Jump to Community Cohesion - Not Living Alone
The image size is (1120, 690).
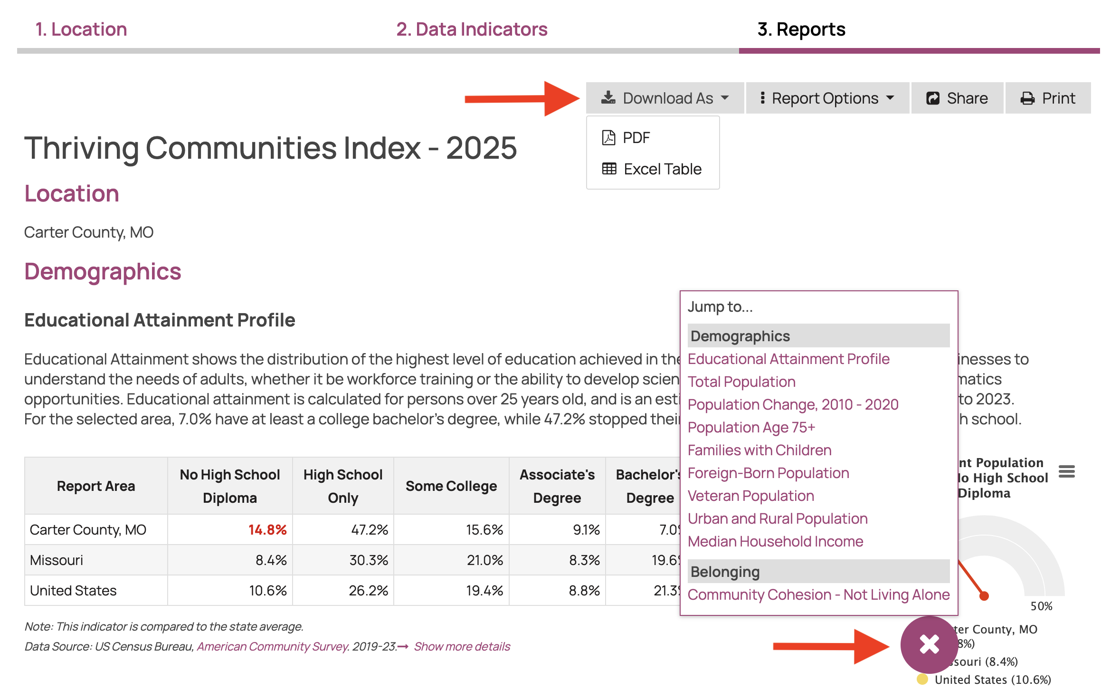[818, 594]
